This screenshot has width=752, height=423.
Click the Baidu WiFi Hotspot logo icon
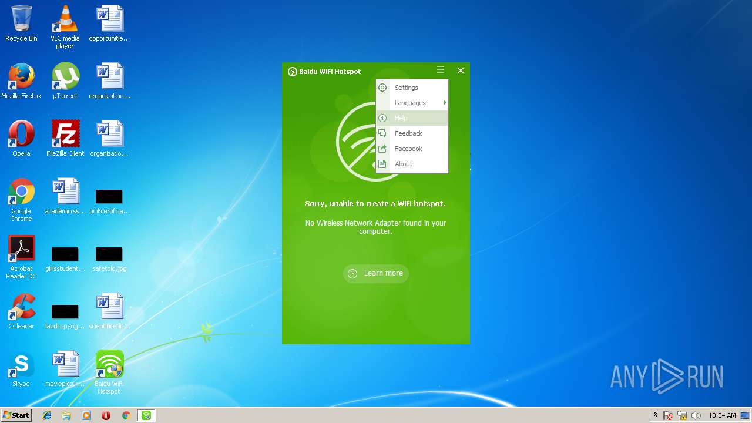[x=293, y=72]
